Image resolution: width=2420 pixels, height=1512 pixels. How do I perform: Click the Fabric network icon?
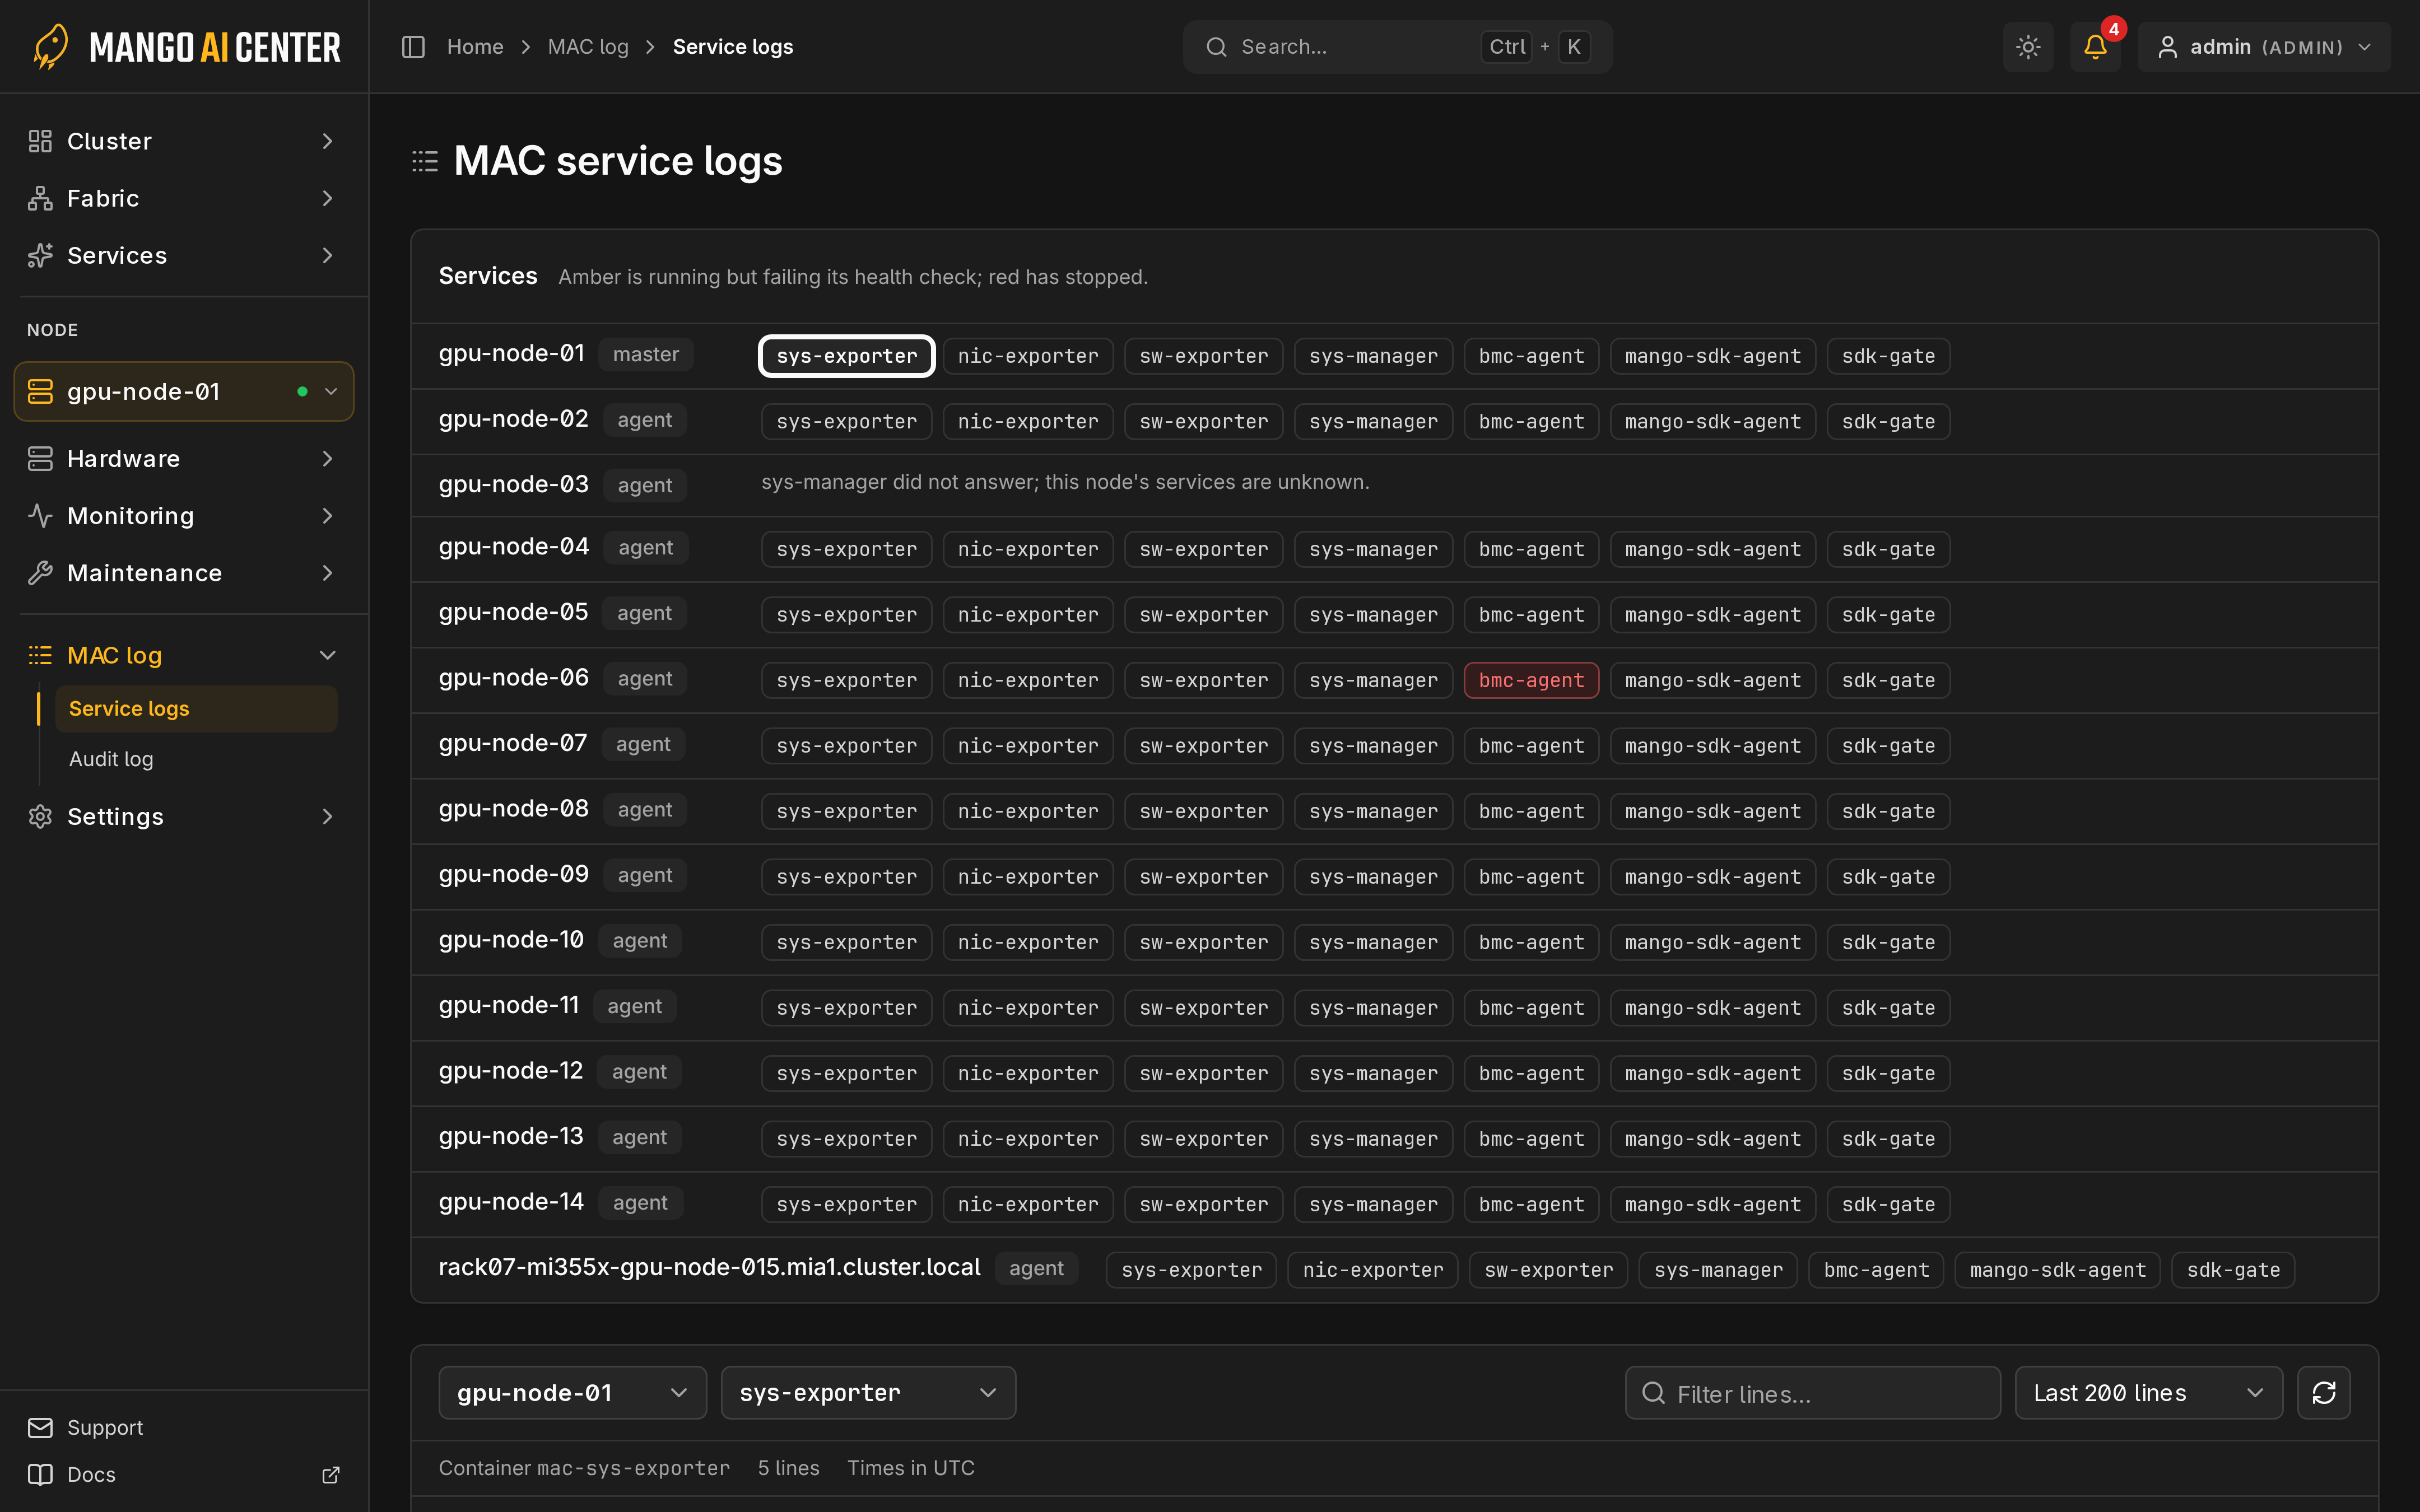tap(40, 198)
